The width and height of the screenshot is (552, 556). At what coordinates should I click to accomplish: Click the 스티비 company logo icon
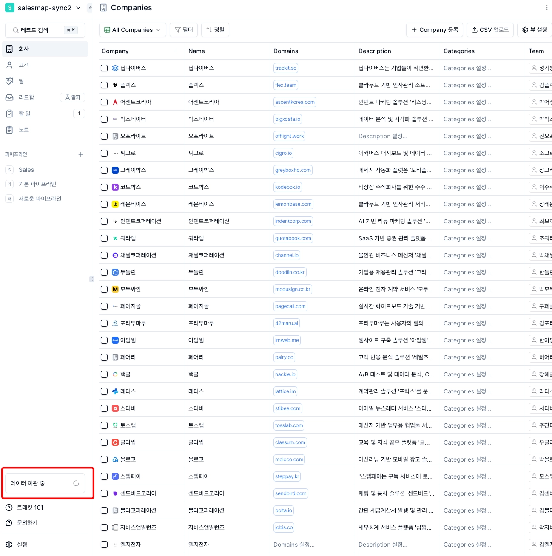click(115, 408)
